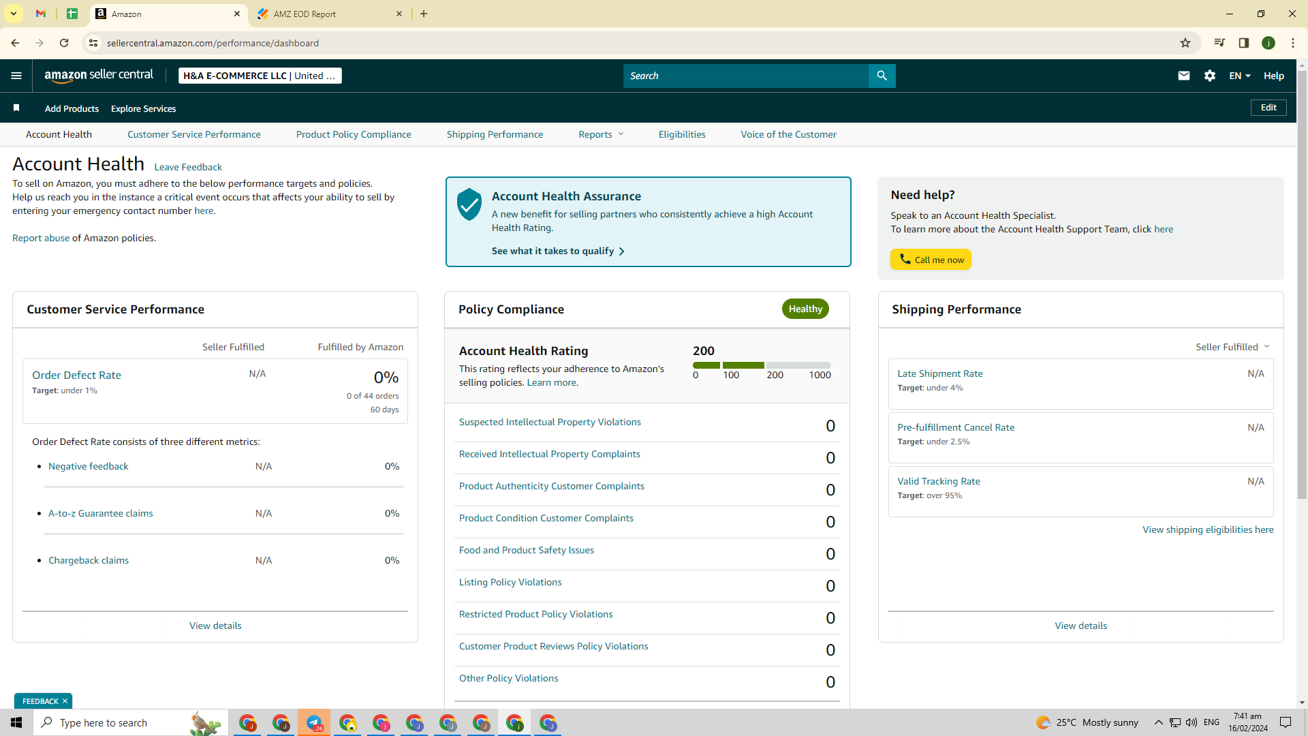Screen dimensions: 1308x736
Task: Open Suspected Intellectual Property Violations
Action: (550, 422)
